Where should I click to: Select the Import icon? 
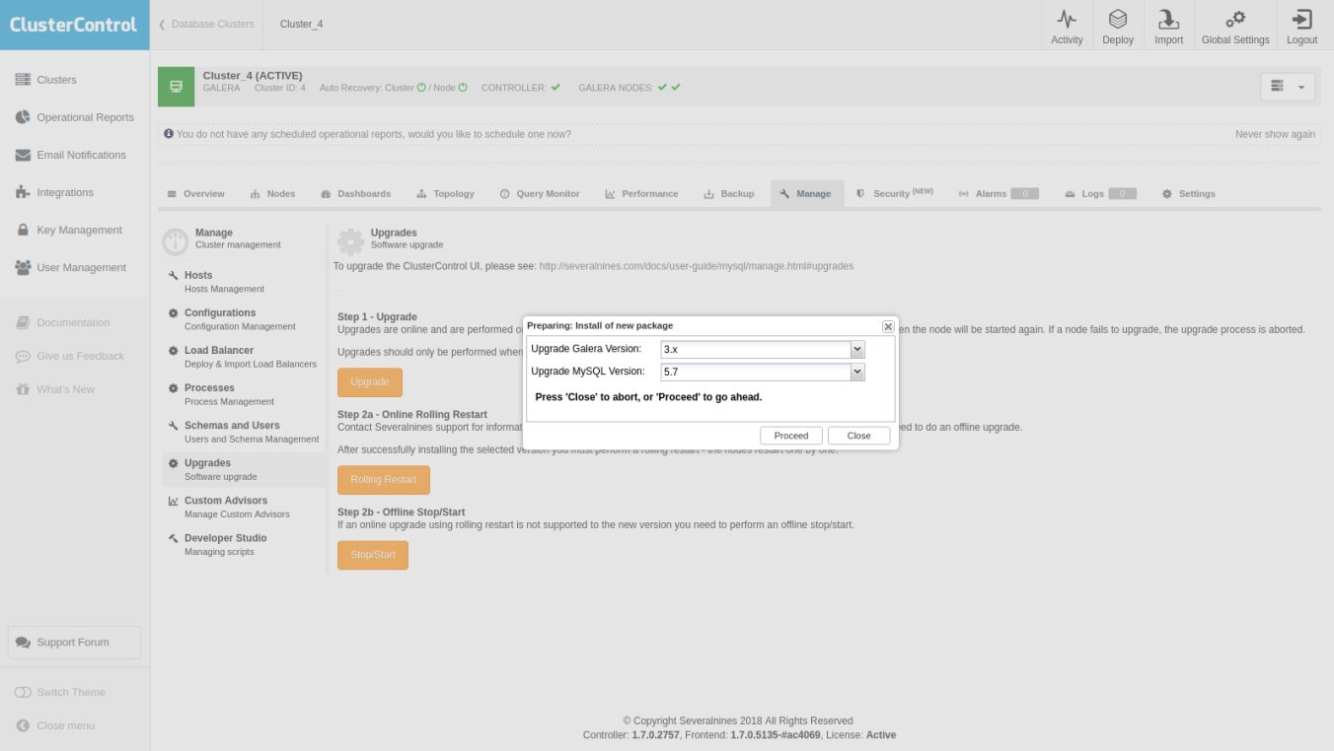(x=1168, y=25)
